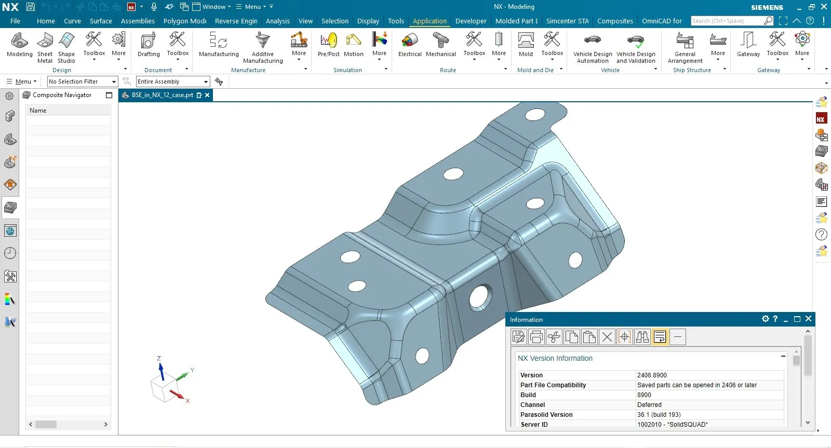Open the Menu dropdown below ribbon
The image size is (831, 448).
21,82
